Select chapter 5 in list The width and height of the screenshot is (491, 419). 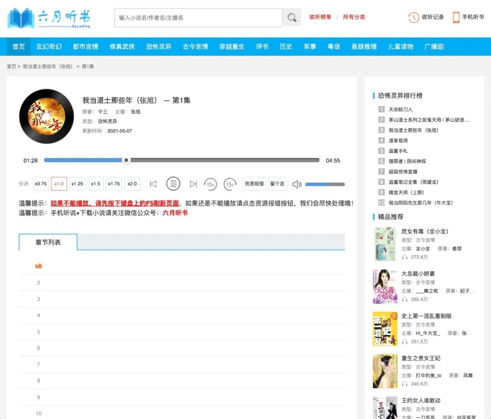(182, 332)
